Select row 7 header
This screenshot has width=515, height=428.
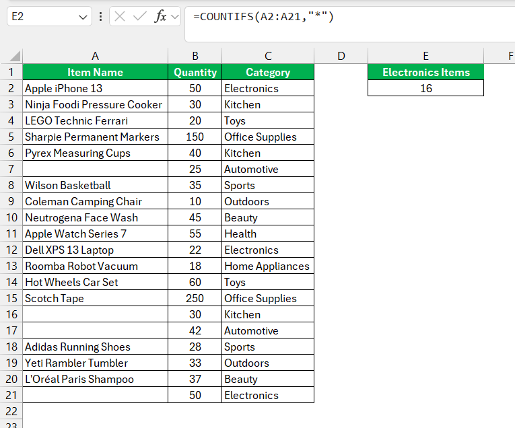11,169
